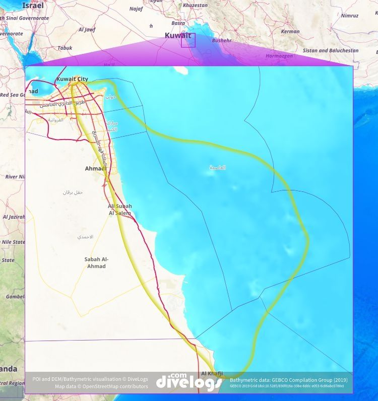Click the OpenStreetMap contributors attribution
The height and width of the screenshot is (401, 378).
101,386
